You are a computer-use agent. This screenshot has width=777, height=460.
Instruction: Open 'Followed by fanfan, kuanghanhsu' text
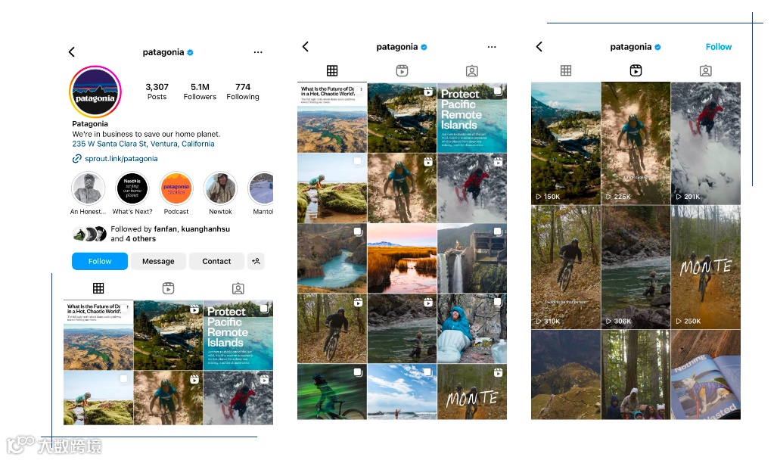(170, 234)
